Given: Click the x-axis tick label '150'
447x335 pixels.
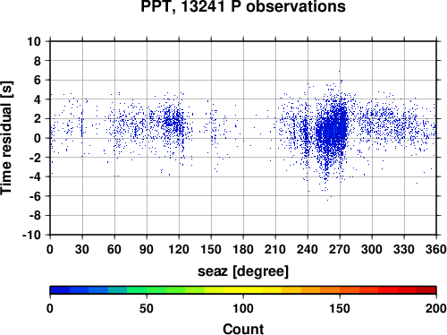Looking at the screenshot, I should (x=211, y=249).
